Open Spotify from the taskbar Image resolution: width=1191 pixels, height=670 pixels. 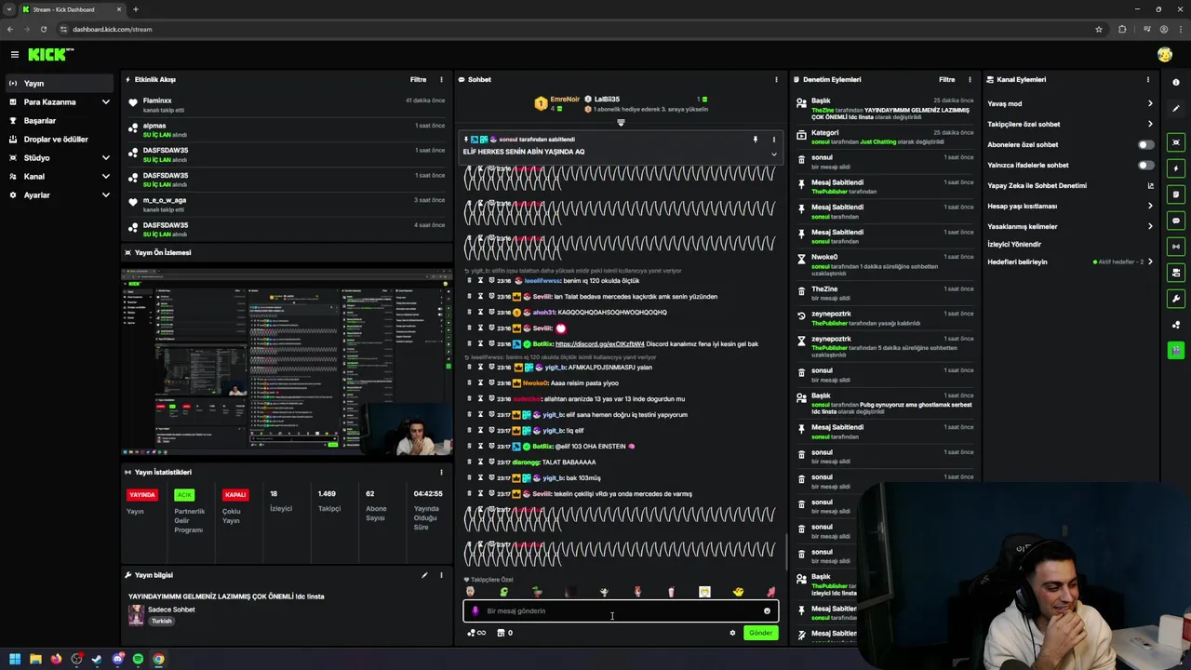pos(138,659)
